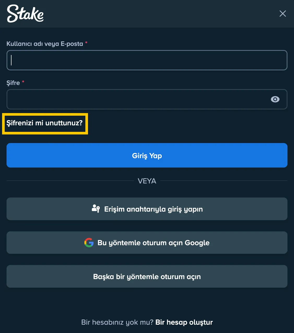Select the passkey icon on the access key button
This screenshot has width=294, height=333.
96,209
